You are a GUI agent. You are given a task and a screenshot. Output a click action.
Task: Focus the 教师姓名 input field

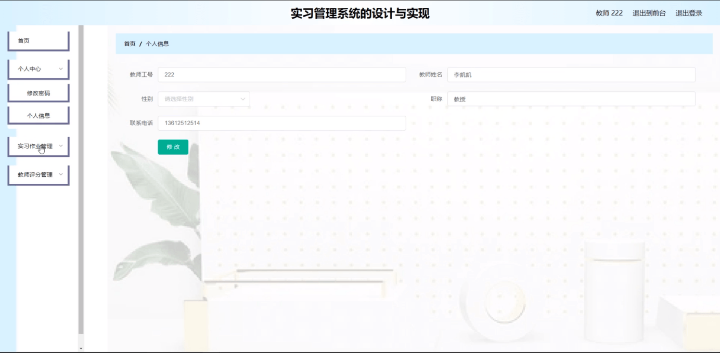click(x=571, y=75)
